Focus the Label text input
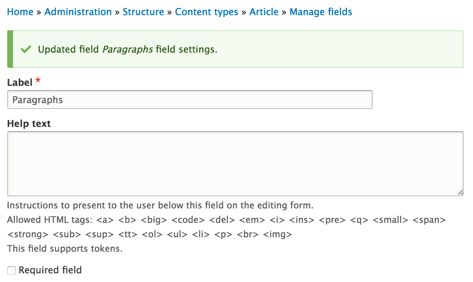Screen dimensions: 473x282 click(x=190, y=100)
